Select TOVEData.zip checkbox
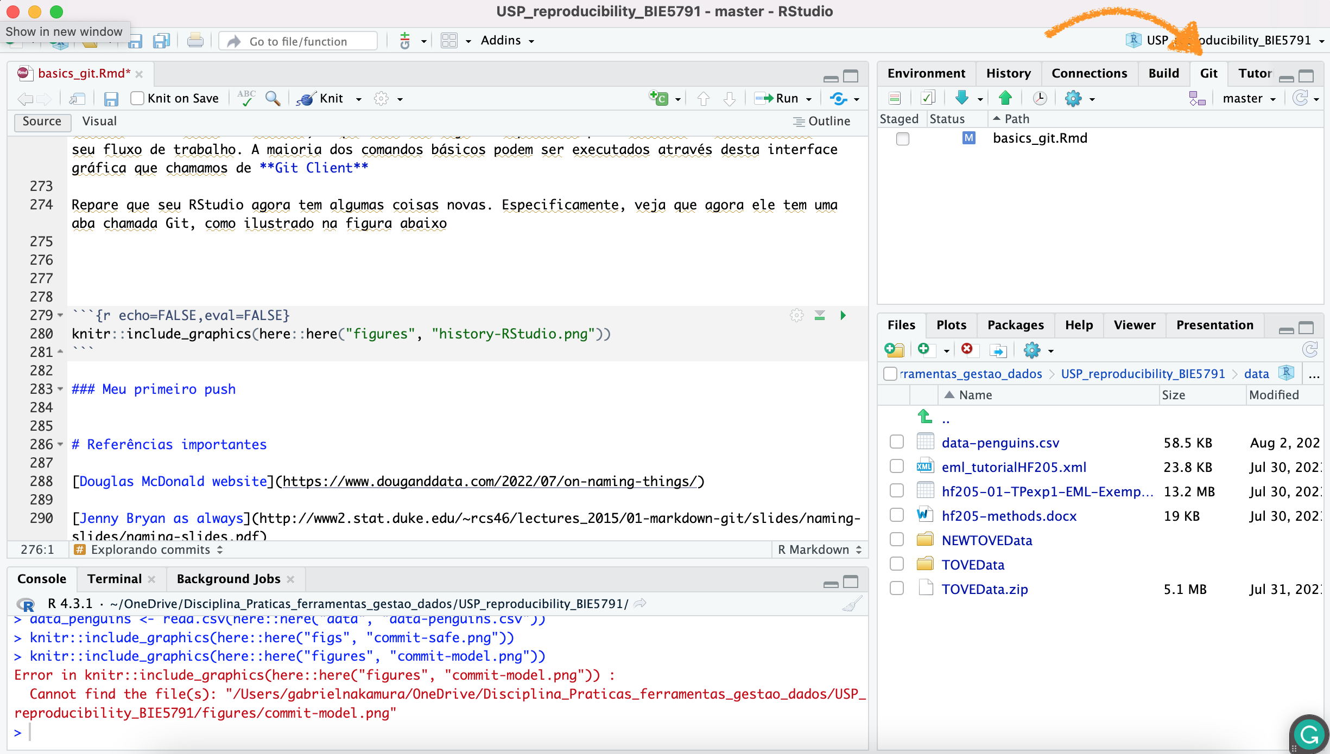 897,589
